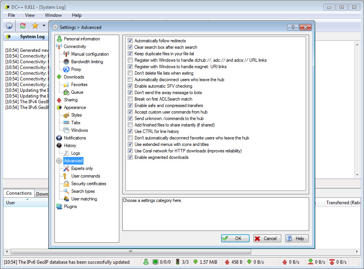This screenshot has height=269, width=364.
Task: Toggle Clear search box after each search
Action: [130, 47]
